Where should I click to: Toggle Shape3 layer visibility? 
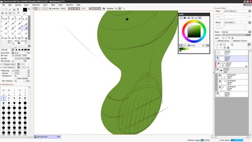(220, 81)
